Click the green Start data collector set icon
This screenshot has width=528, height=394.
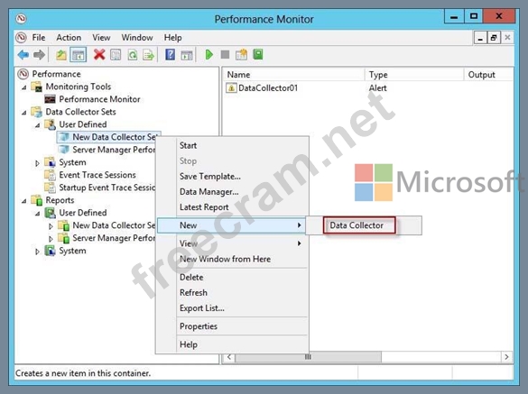click(208, 54)
